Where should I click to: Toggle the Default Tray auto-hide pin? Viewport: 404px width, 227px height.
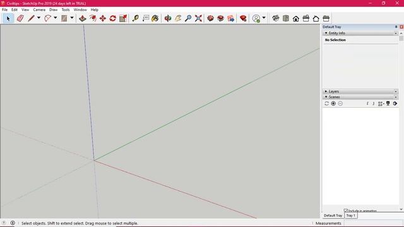click(x=396, y=26)
